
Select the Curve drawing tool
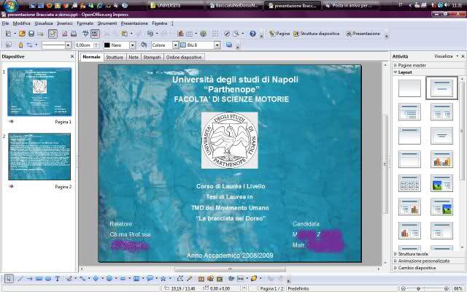pos(69,279)
